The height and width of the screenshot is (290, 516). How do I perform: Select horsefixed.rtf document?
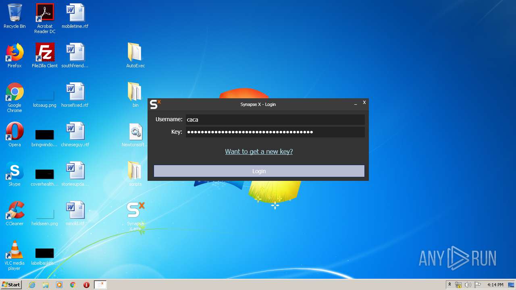tap(75, 95)
